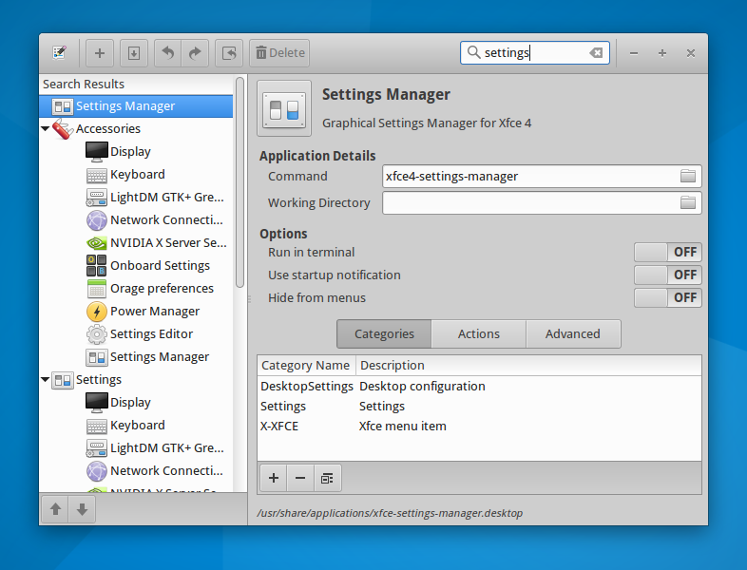Toggle Use startup notification switch
Viewport: 747px width, 570px height.
tap(668, 275)
